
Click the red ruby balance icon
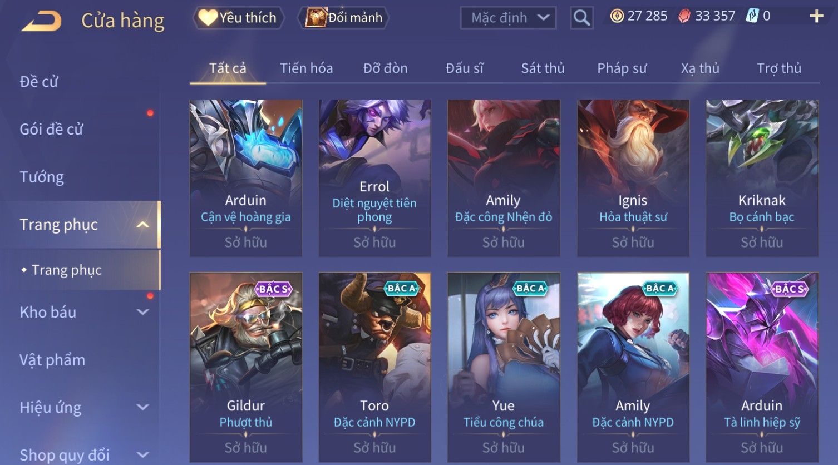coord(684,16)
